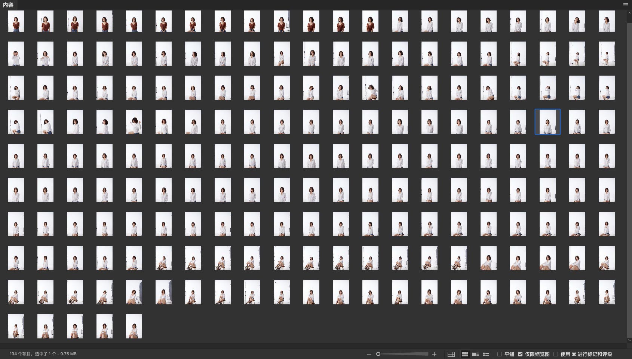Screen dimensions: 632x359
Task: Uncheck the 仅限缩览图 option
Action: coord(520,354)
